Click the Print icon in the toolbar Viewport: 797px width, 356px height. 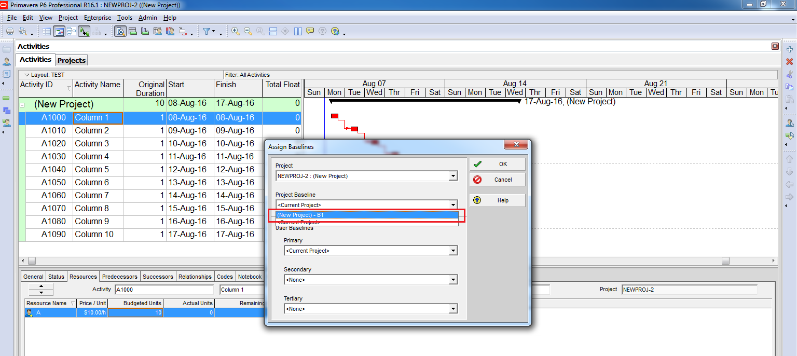[x=10, y=31]
